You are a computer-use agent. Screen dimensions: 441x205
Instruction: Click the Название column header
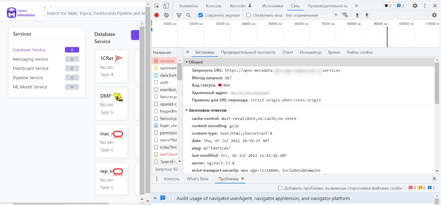(x=162, y=52)
